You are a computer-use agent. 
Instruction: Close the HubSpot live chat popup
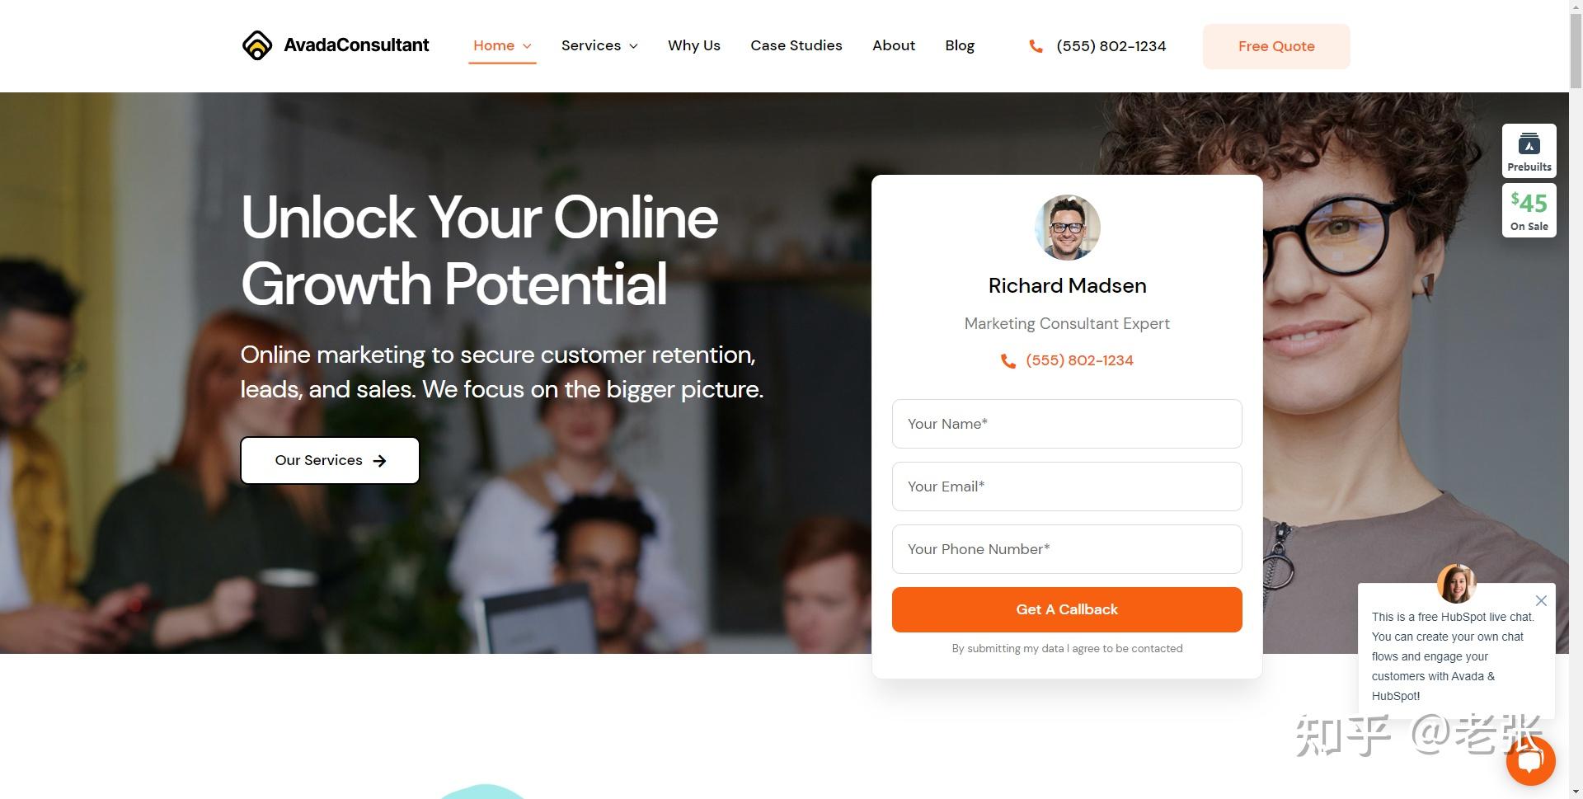1541,600
